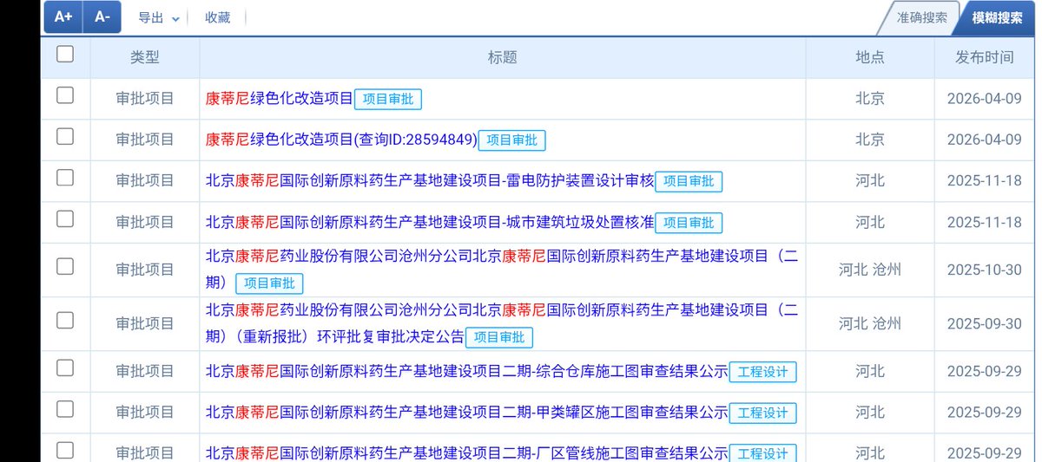This screenshot has height=462, width=1042.
Task: Check the box for 厂区管线施工图审查 row
Action: [x=65, y=451]
